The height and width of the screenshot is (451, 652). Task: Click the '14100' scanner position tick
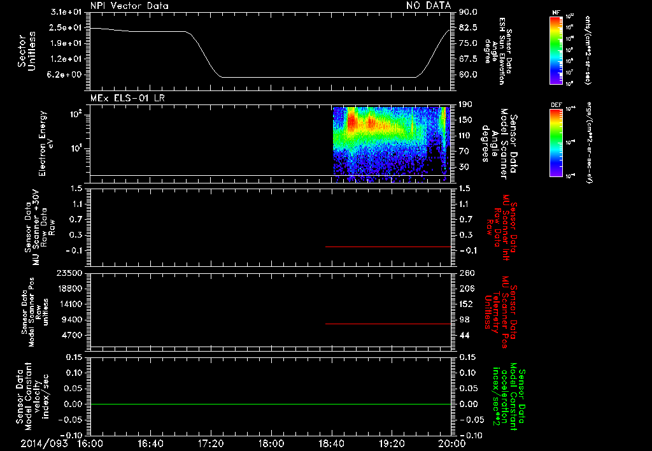pyautogui.click(x=69, y=304)
